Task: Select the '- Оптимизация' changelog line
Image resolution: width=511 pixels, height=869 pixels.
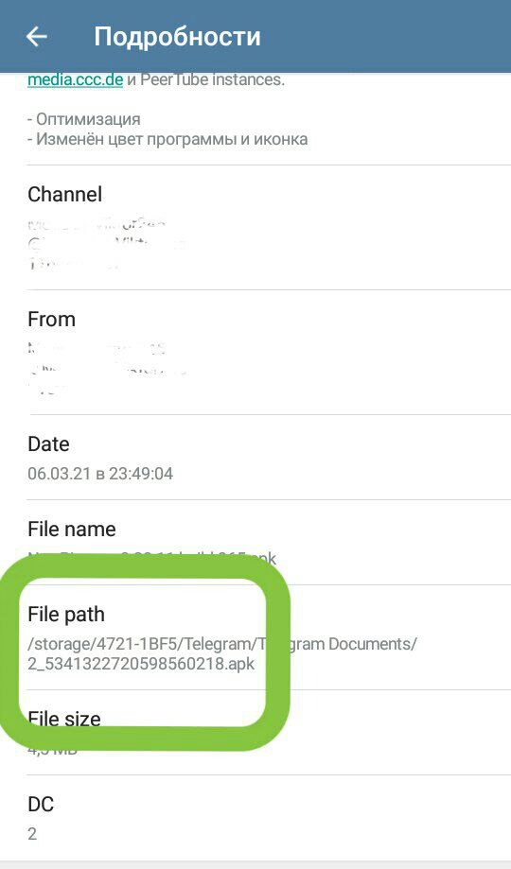Action: point(84,118)
